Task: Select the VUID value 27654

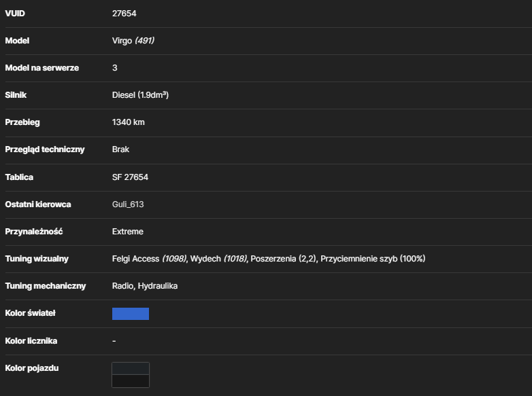Action: click(124, 14)
